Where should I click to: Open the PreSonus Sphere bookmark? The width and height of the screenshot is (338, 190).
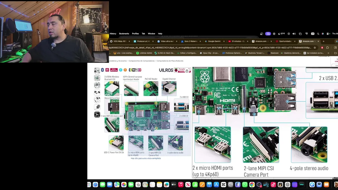click(x=232, y=53)
